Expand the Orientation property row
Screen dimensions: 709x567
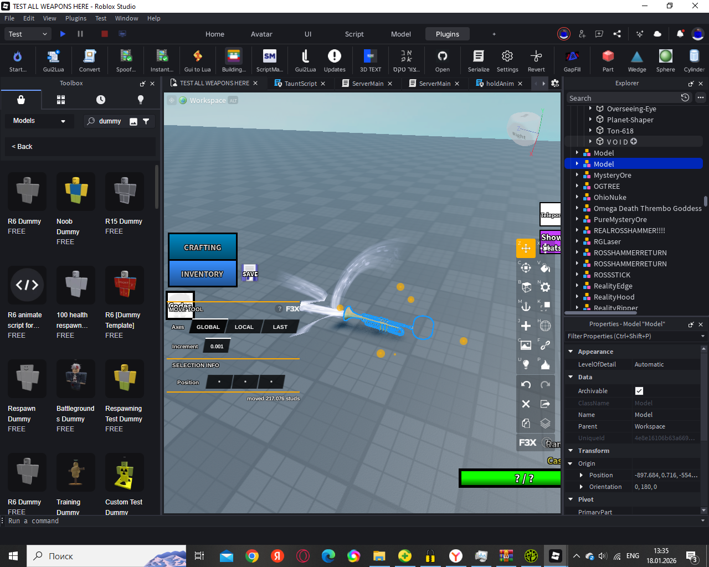tap(581, 487)
